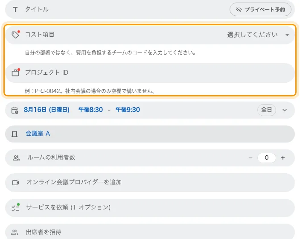Image resolution: width=300 pixels, height=239 pixels.
Task: Change the start time 午後8:30
Action: point(90,110)
